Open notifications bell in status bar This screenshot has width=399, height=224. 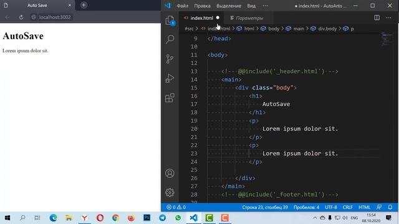tap(390, 207)
